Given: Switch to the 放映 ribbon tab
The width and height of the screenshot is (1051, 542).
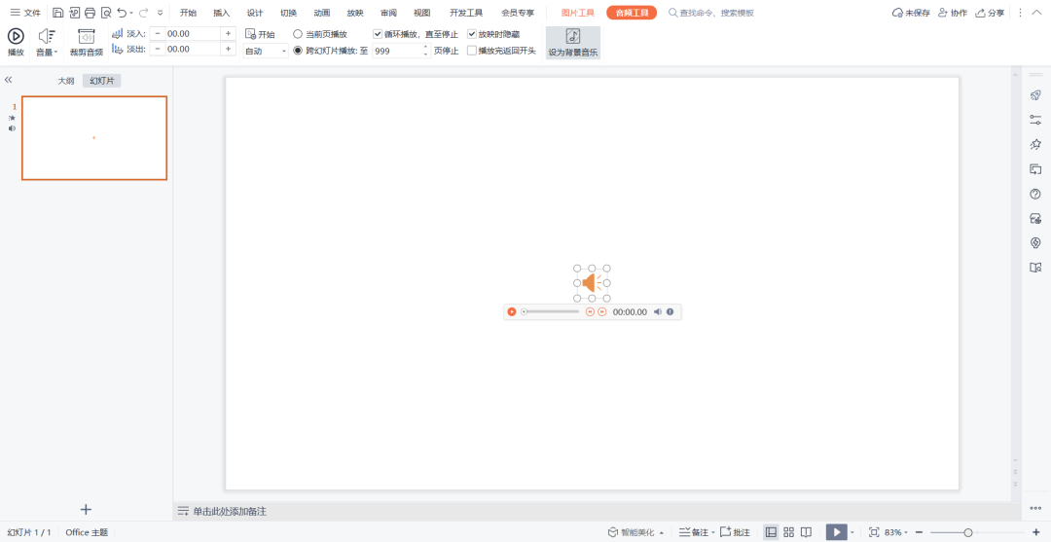Looking at the screenshot, I should click(x=355, y=13).
